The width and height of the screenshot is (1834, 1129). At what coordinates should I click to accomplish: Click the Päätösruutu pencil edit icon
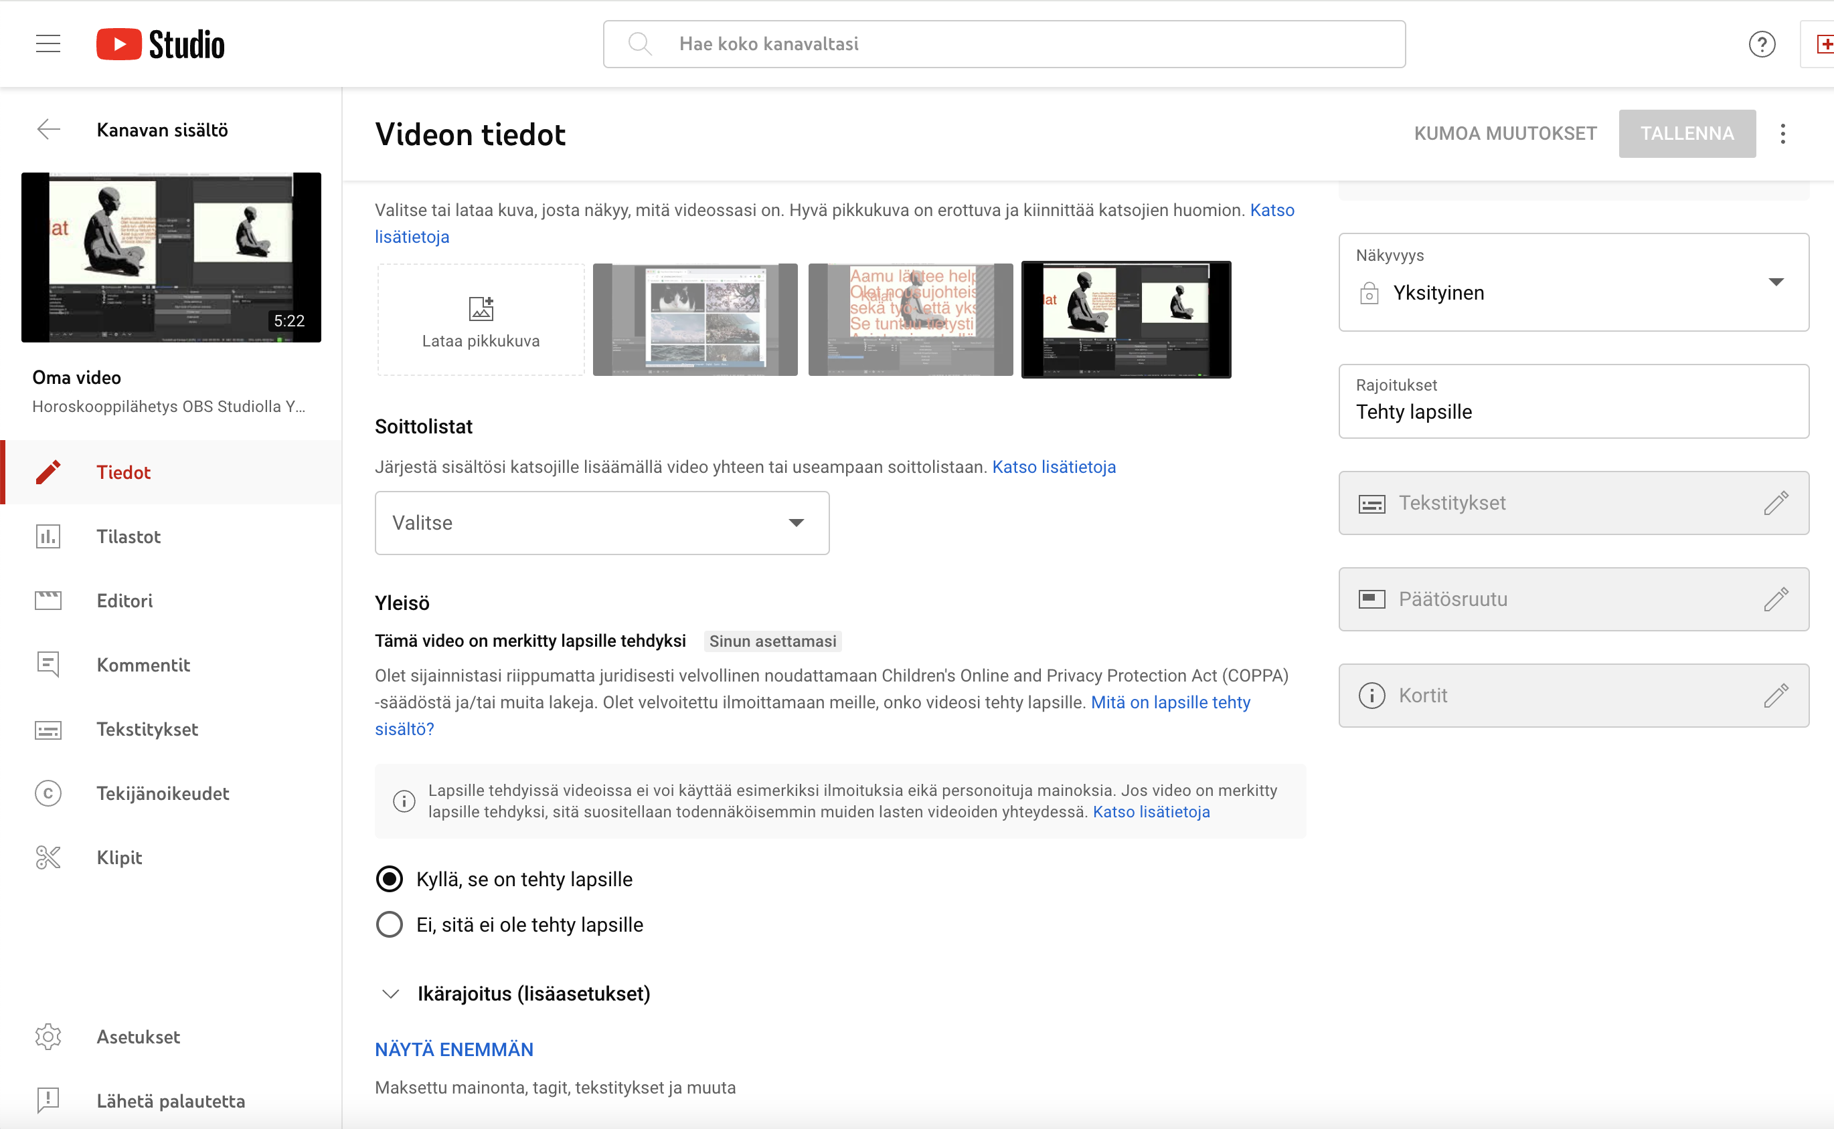click(1776, 599)
